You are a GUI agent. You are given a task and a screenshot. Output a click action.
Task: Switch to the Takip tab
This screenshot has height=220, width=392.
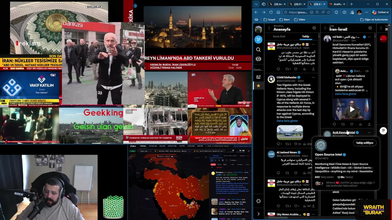(306, 36)
